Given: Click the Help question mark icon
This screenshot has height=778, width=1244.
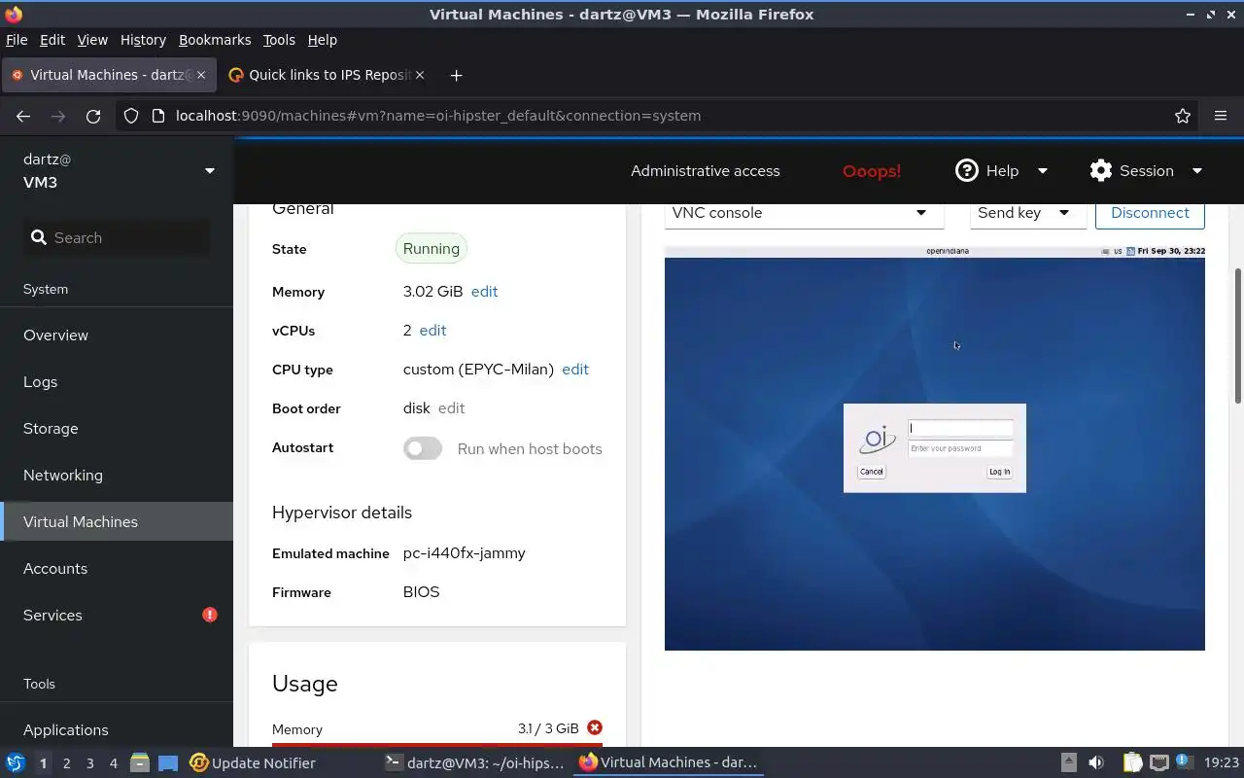Looking at the screenshot, I should pyautogui.click(x=966, y=170).
